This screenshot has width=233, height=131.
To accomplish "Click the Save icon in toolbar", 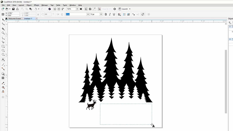I will point(17,9).
